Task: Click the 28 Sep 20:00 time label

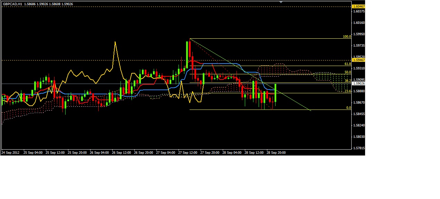Action: click(x=276, y=152)
